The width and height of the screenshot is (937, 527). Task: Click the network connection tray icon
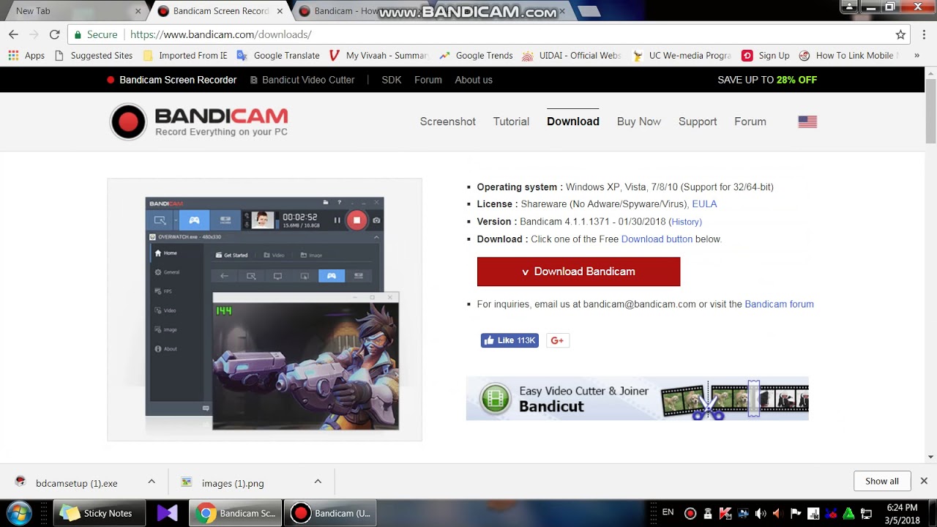[866, 513]
